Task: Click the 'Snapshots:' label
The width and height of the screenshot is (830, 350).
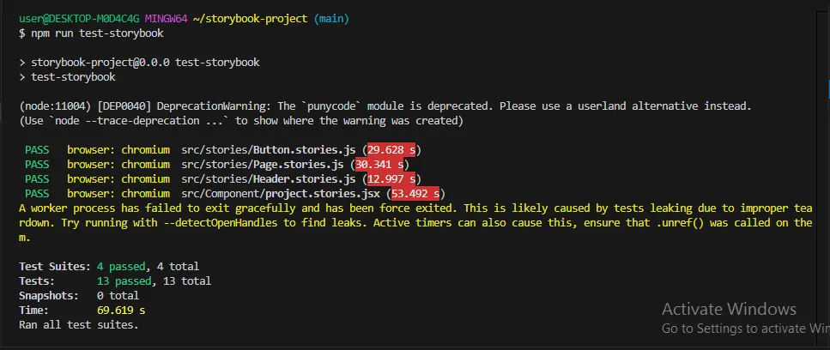Action: [49, 296]
